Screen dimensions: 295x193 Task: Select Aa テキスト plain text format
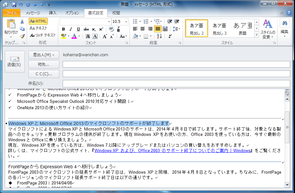(x=39, y=28)
